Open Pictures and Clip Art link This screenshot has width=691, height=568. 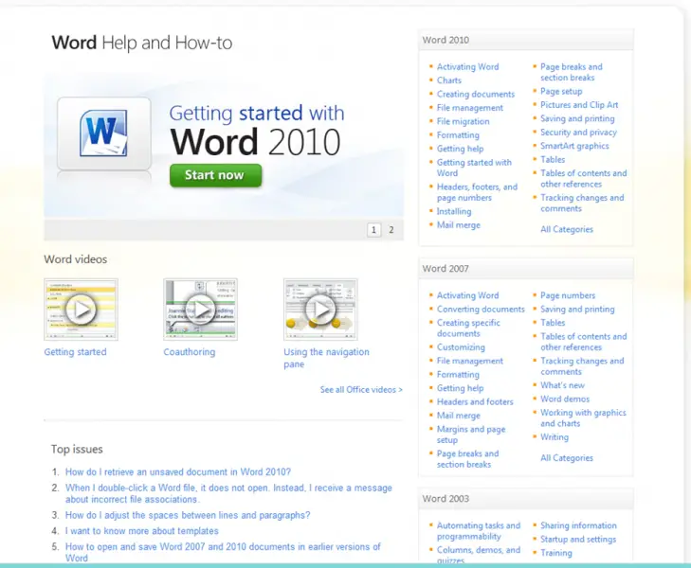579,105
